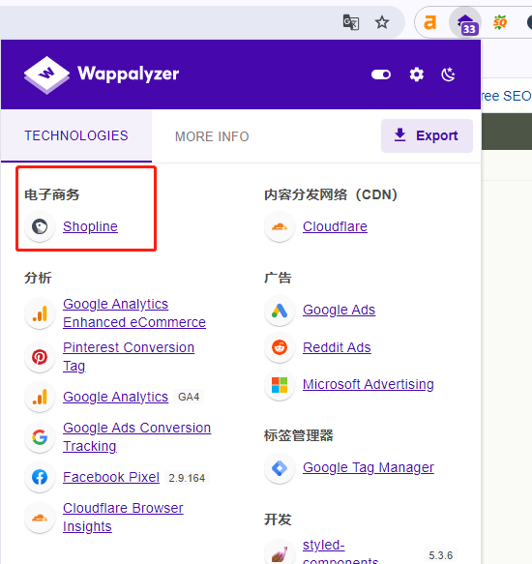Viewport: 532px width, 564px height.
Task: Open Cloudflare Browser Insights link
Action: (x=123, y=518)
